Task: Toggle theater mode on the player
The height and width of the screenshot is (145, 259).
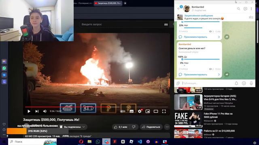Action: [156, 111]
